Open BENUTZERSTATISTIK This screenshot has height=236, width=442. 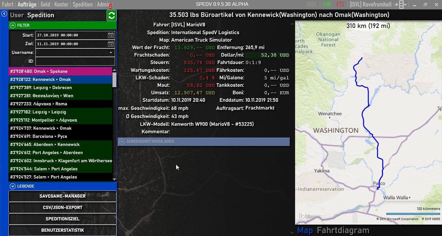pyautogui.click(x=62, y=230)
